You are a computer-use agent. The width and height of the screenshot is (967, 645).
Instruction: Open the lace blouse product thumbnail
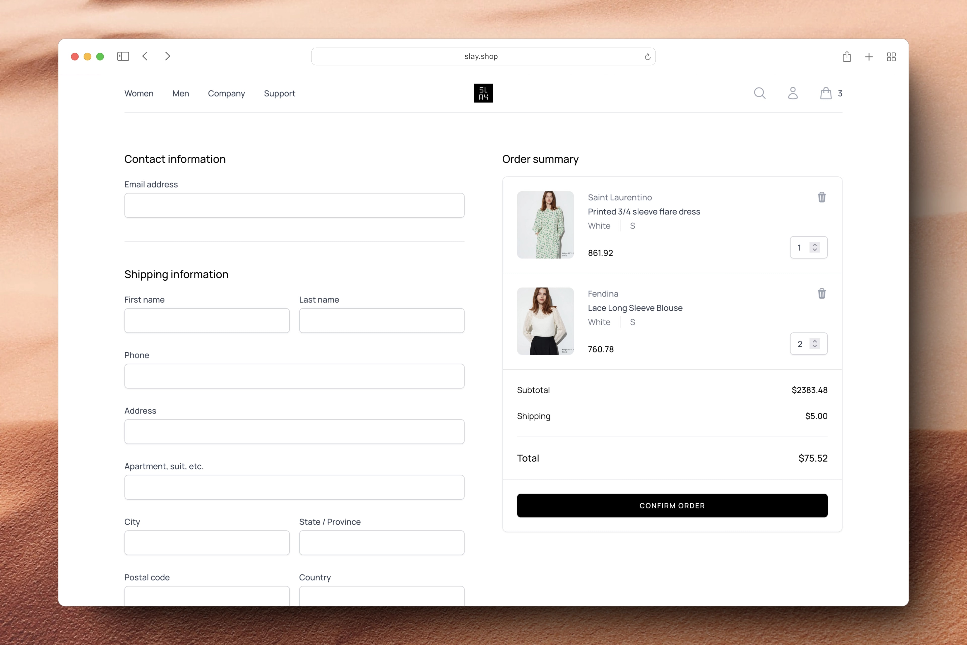(545, 321)
